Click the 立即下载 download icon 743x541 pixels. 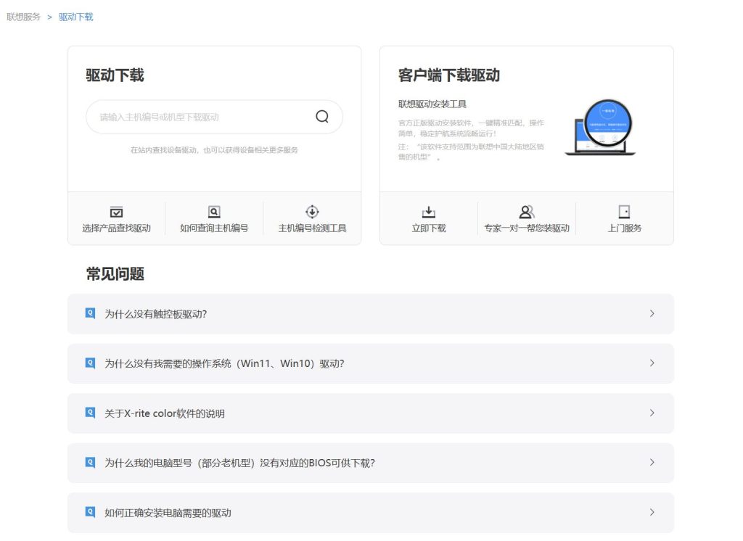click(x=428, y=212)
